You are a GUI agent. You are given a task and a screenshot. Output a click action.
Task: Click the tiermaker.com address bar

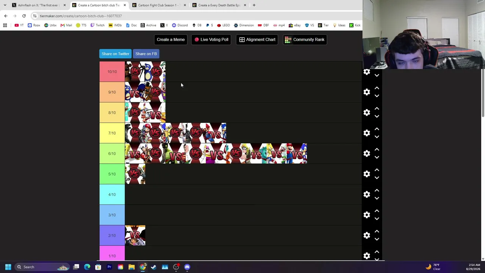click(x=197, y=16)
